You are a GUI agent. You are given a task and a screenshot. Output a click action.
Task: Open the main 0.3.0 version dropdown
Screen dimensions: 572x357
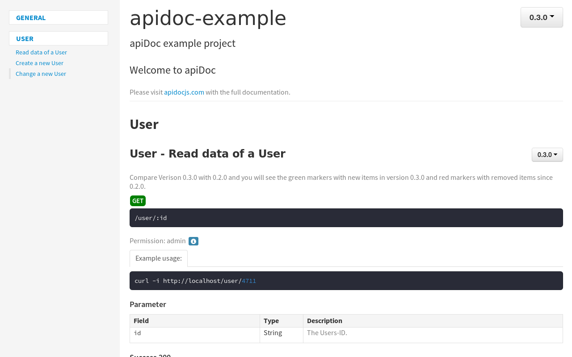coord(541,17)
